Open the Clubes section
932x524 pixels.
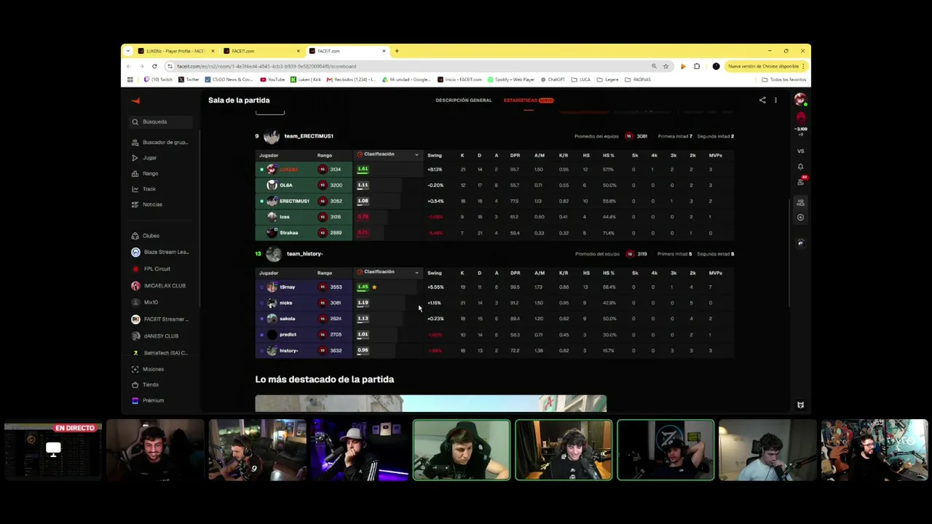(145, 236)
